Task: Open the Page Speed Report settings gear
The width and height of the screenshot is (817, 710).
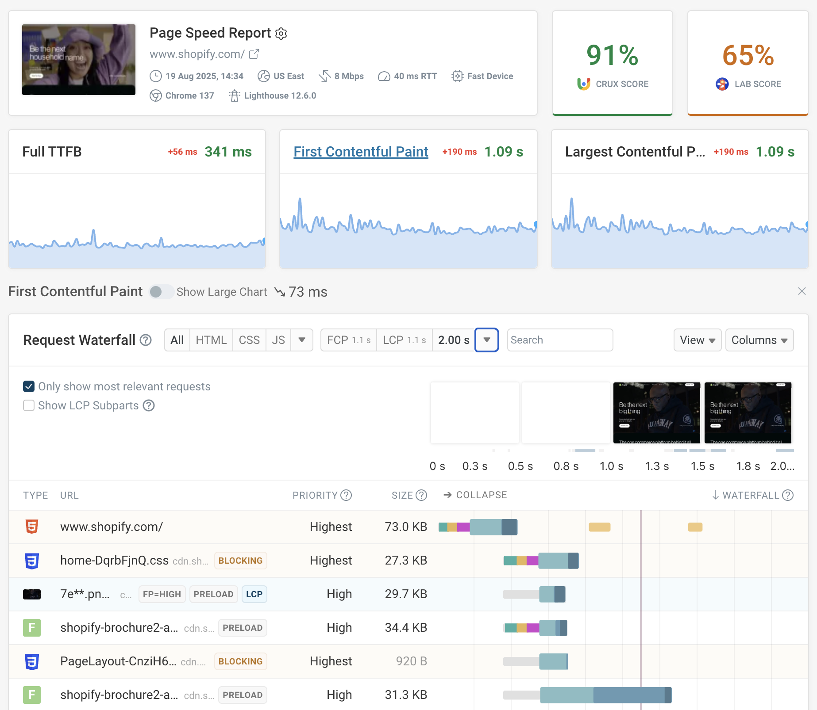Action: pos(281,34)
